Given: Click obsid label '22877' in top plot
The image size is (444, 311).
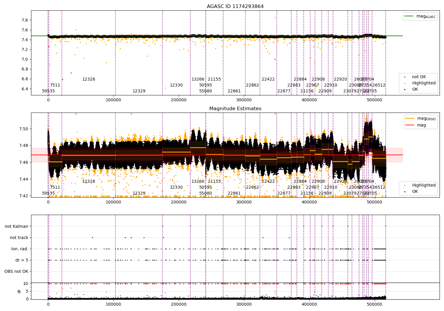Looking at the screenshot, I should (x=284, y=91).
